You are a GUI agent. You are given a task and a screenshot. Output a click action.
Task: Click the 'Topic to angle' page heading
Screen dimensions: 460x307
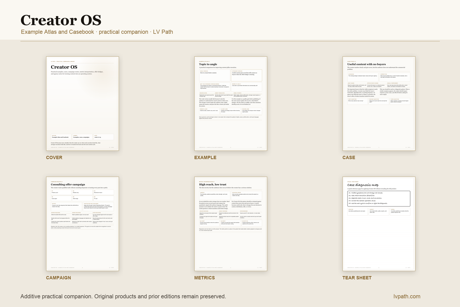pyautogui.click(x=208, y=64)
